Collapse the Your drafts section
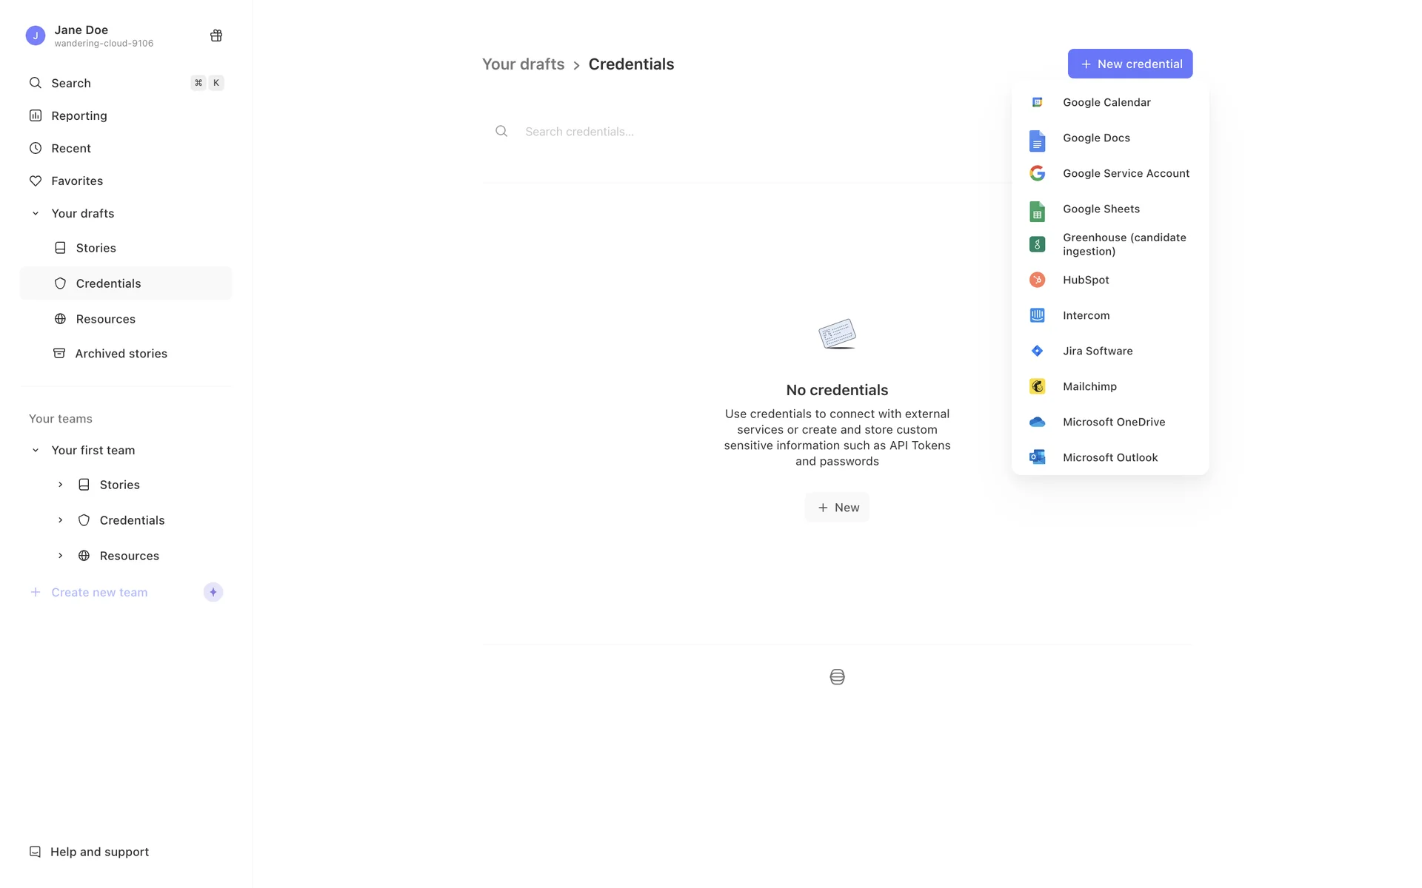Image resolution: width=1422 pixels, height=888 pixels. (35, 213)
